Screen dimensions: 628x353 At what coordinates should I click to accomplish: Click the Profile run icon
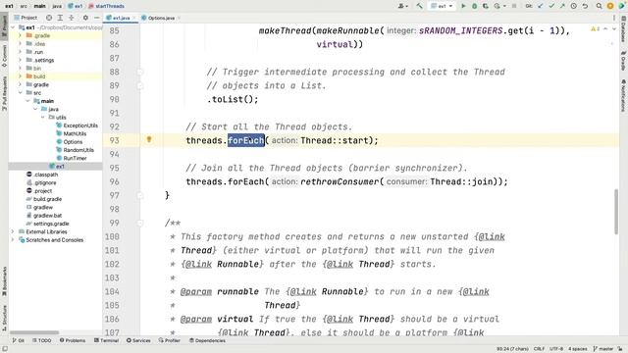click(497, 6)
